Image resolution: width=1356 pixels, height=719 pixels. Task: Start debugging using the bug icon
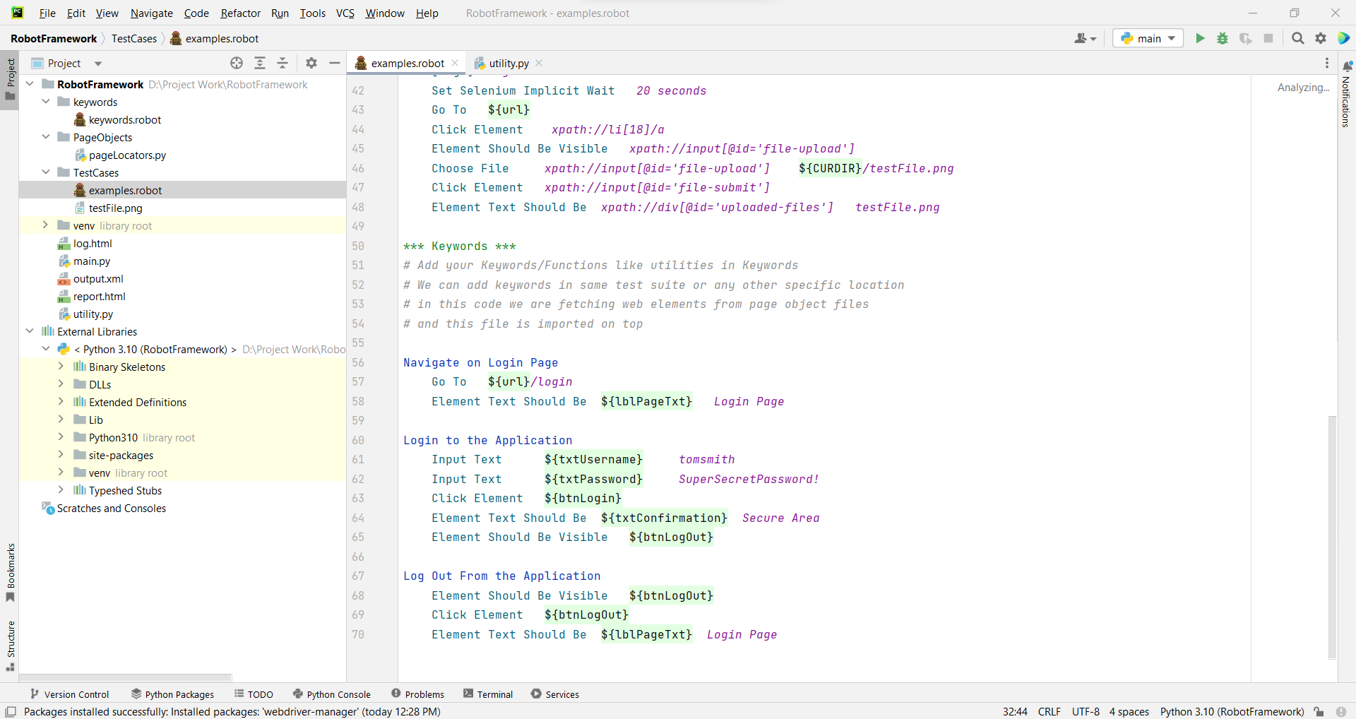click(x=1223, y=38)
